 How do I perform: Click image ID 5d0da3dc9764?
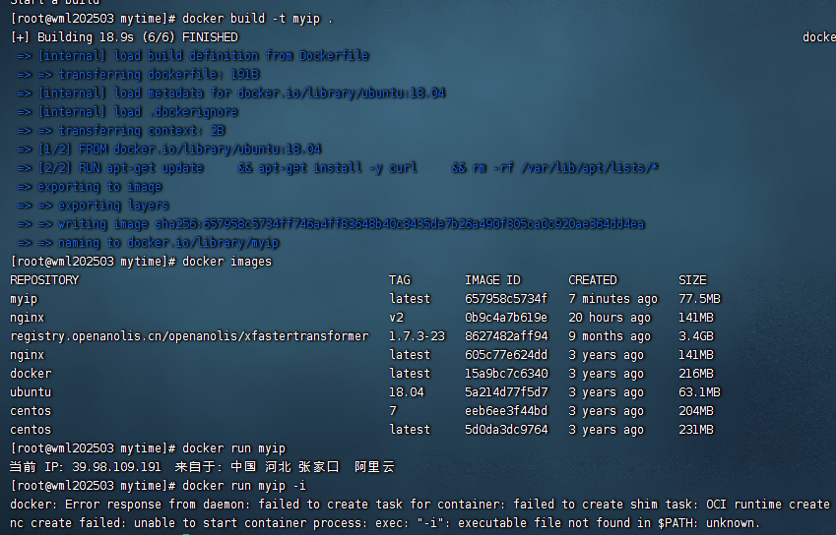(506, 430)
